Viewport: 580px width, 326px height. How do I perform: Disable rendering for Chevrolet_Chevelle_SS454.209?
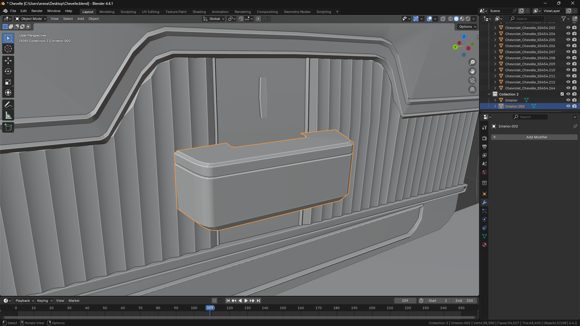(x=574, y=64)
